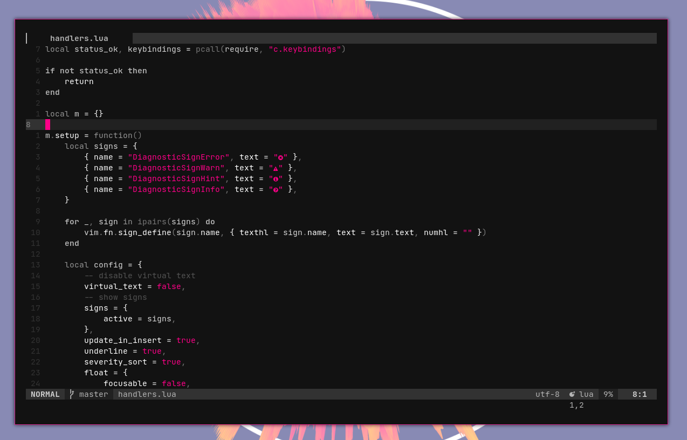Click the 8:1 cursor position indicator
The image size is (687, 440).
639,394
